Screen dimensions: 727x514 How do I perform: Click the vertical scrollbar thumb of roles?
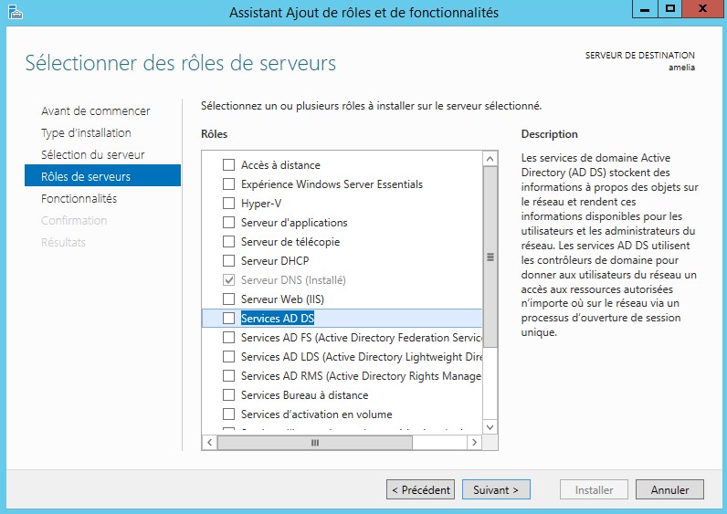[490, 257]
